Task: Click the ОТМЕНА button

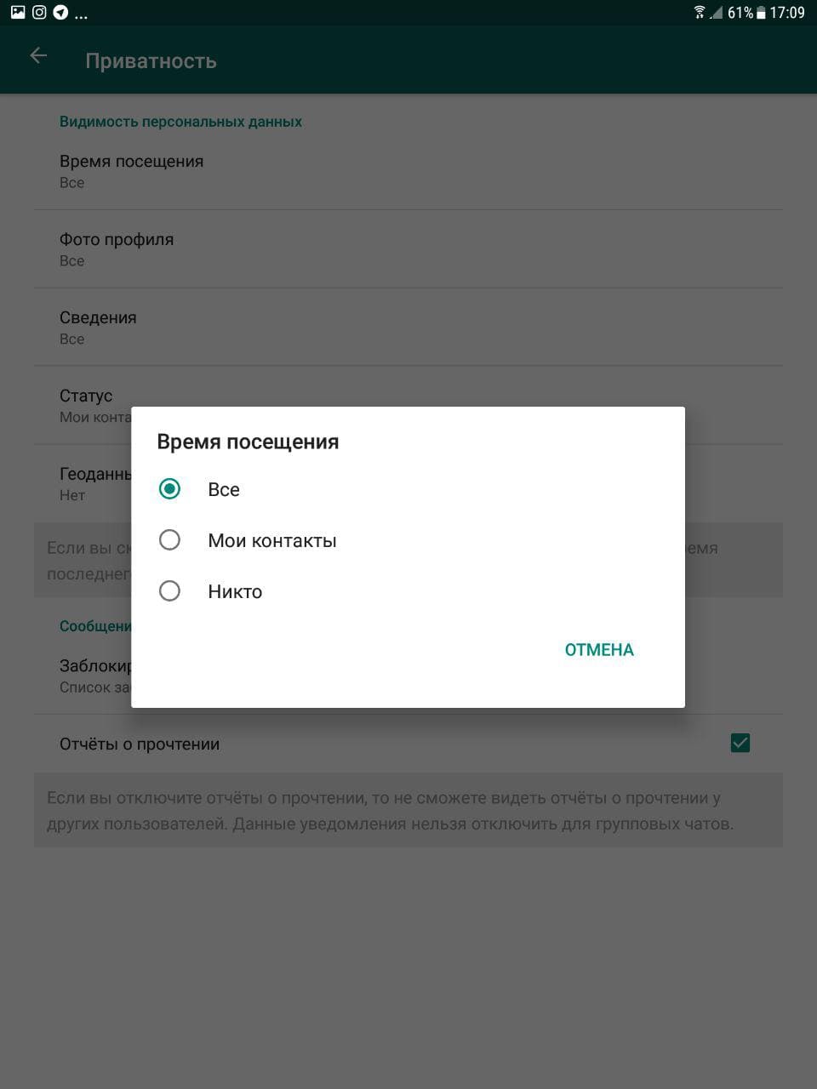Action: tap(599, 650)
